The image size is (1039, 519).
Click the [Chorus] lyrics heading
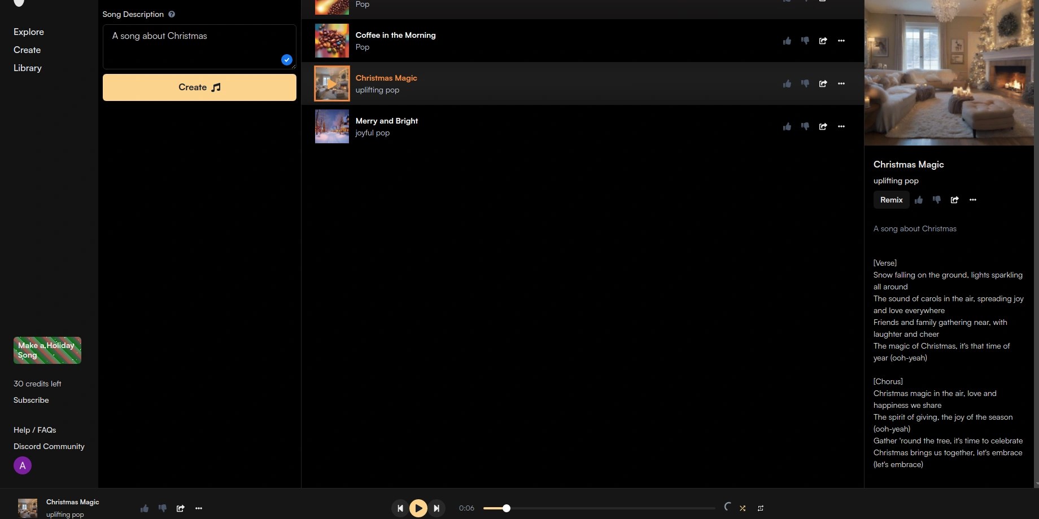(x=888, y=381)
